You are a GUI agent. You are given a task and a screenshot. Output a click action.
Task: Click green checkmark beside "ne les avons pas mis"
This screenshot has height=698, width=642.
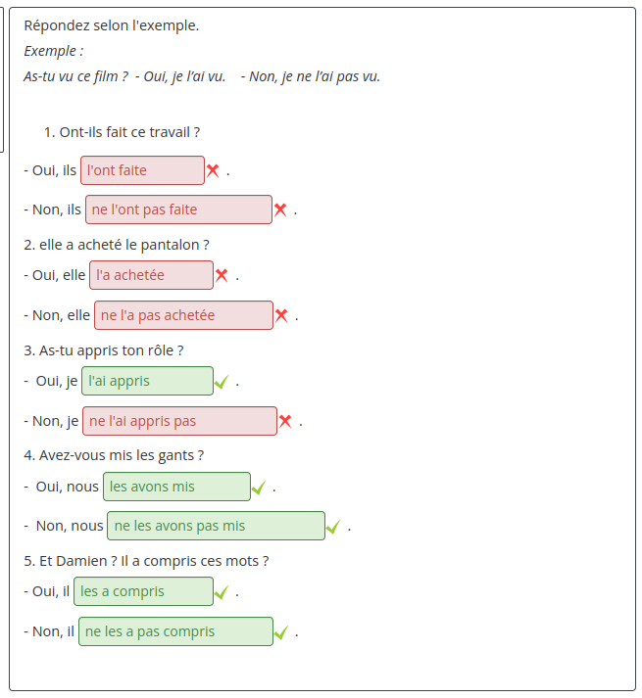click(x=333, y=527)
